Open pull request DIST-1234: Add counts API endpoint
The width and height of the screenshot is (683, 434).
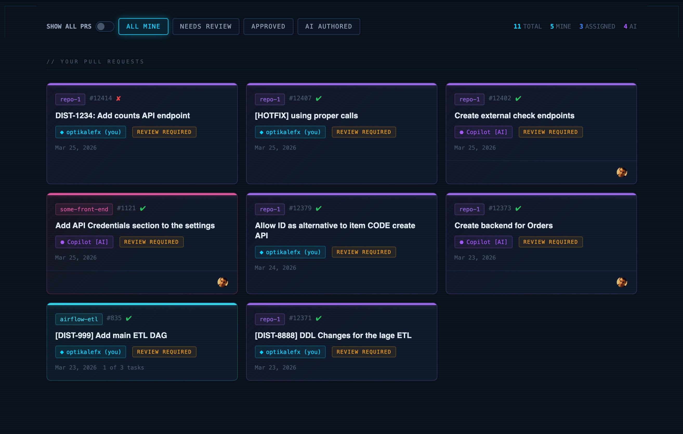(122, 115)
